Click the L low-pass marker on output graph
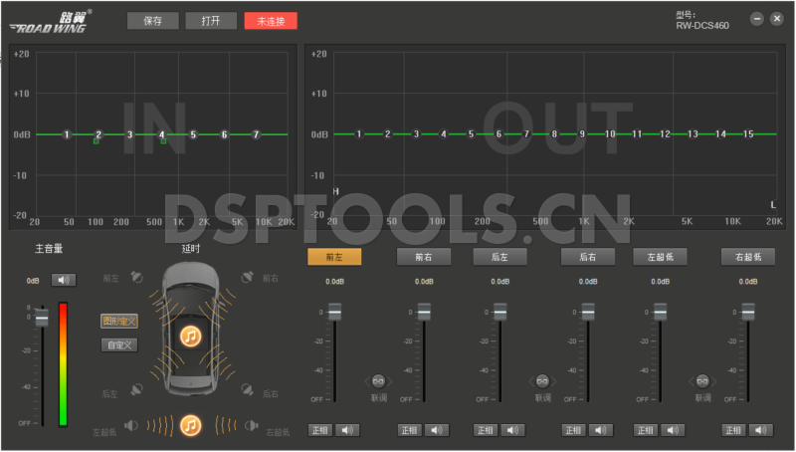The height and width of the screenshot is (452, 796). tap(773, 205)
